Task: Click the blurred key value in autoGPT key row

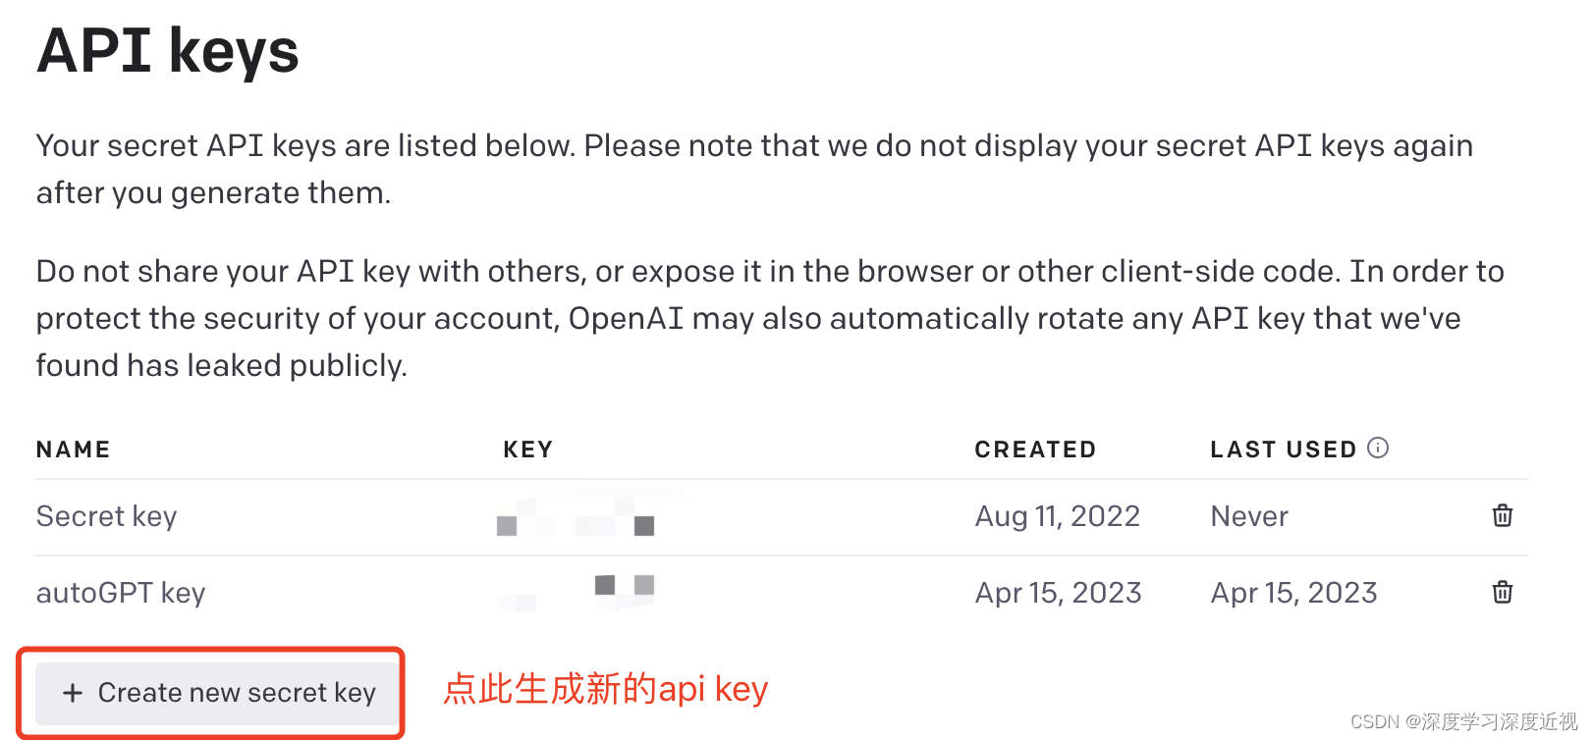Action: point(576,593)
